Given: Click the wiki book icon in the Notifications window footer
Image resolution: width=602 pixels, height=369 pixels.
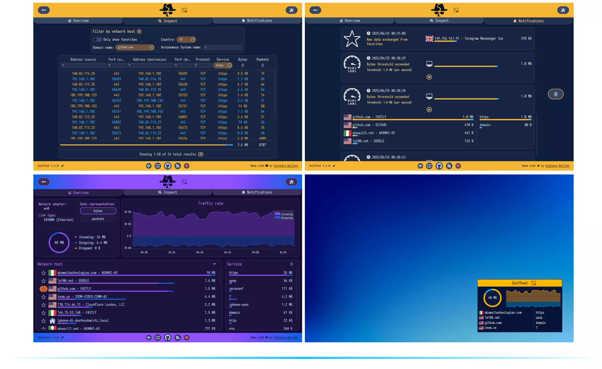Looking at the screenshot, I should 429,166.
